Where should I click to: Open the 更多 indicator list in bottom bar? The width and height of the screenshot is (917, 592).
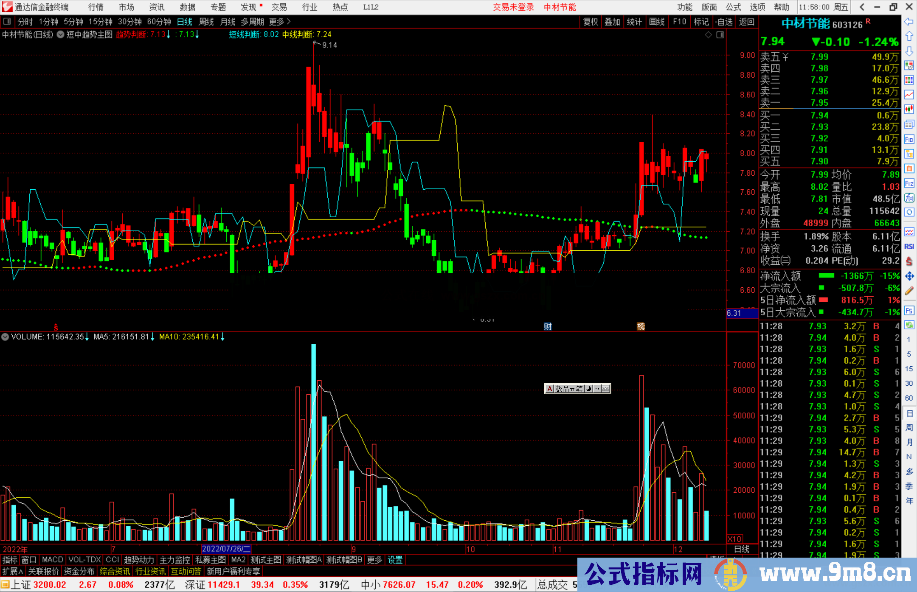pos(374,560)
